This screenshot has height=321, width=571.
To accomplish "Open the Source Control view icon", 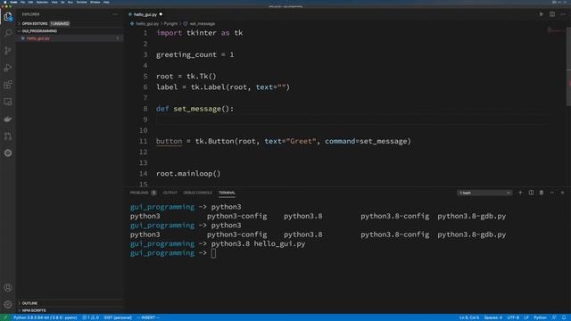I will pyautogui.click(x=8, y=51).
